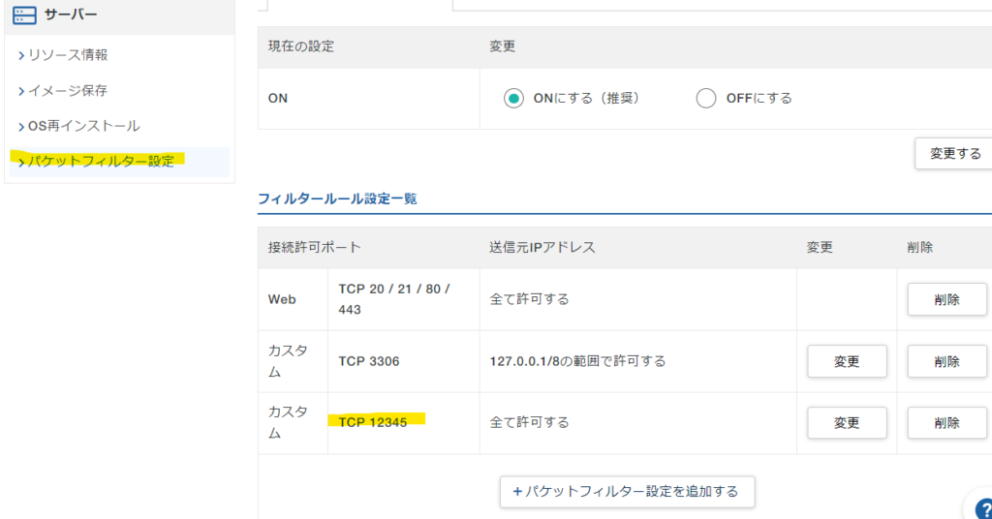Select the ONにする（推奨） radio button

pyautogui.click(x=513, y=98)
